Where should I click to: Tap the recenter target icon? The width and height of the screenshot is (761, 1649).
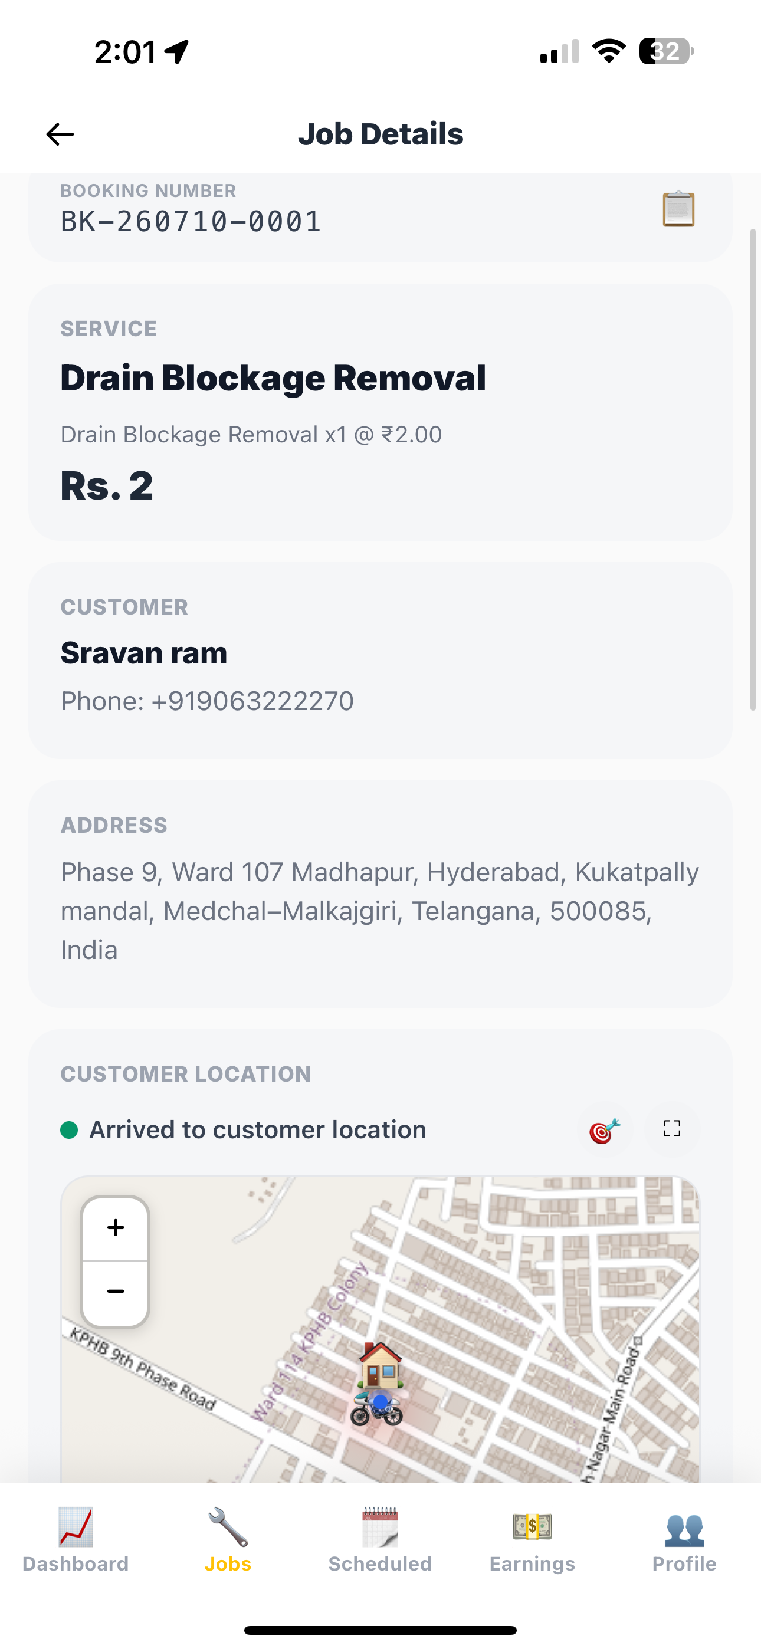(605, 1130)
